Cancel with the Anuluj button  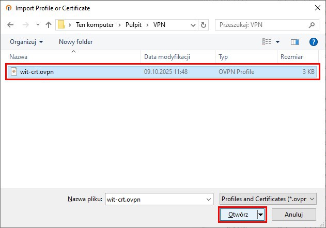pos(293,214)
